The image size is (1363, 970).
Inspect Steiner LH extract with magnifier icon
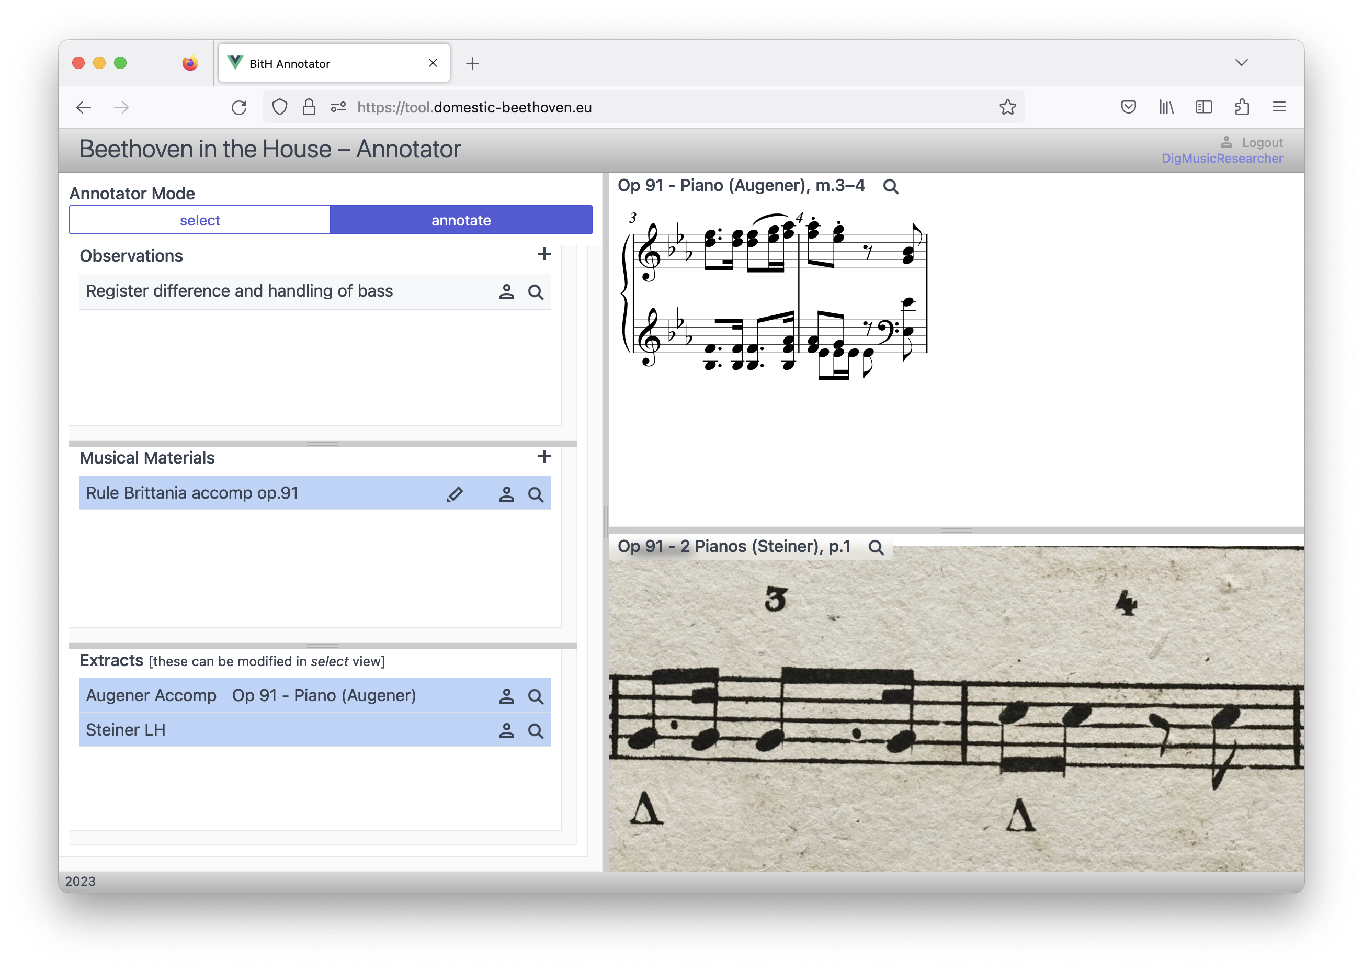pyautogui.click(x=536, y=731)
